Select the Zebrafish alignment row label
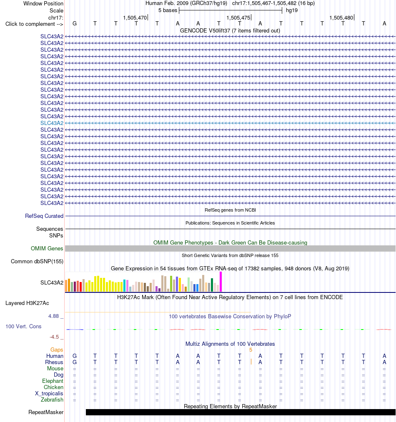 coord(52,400)
